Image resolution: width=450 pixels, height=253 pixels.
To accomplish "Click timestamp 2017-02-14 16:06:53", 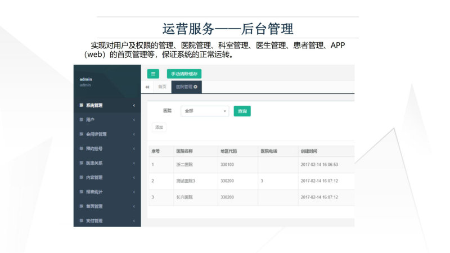I will click(x=319, y=165).
